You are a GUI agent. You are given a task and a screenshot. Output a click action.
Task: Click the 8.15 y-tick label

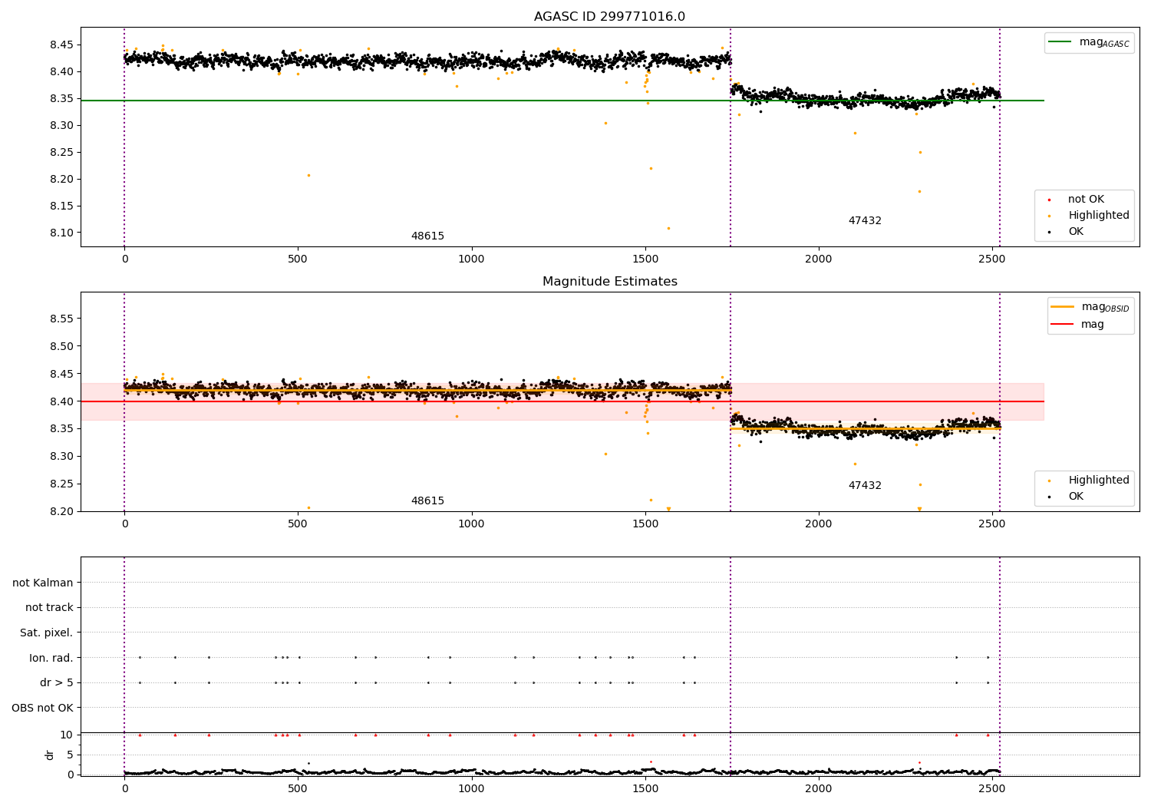pyautogui.click(x=61, y=206)
